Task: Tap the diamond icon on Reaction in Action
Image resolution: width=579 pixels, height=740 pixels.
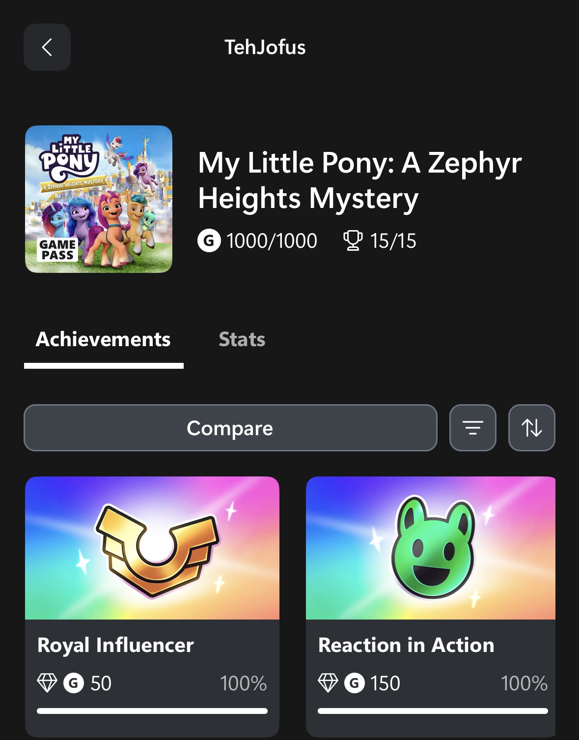Action: point(328,683)
